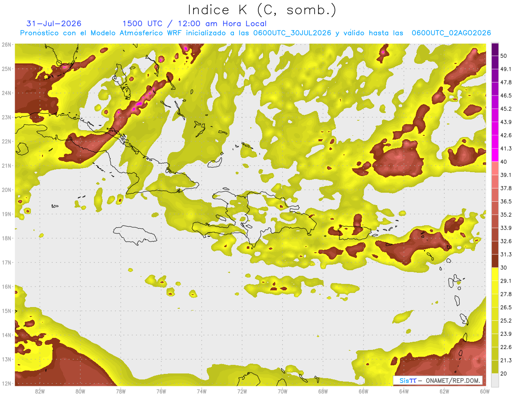Click the color scale value "46.5"

click(506, 96)
